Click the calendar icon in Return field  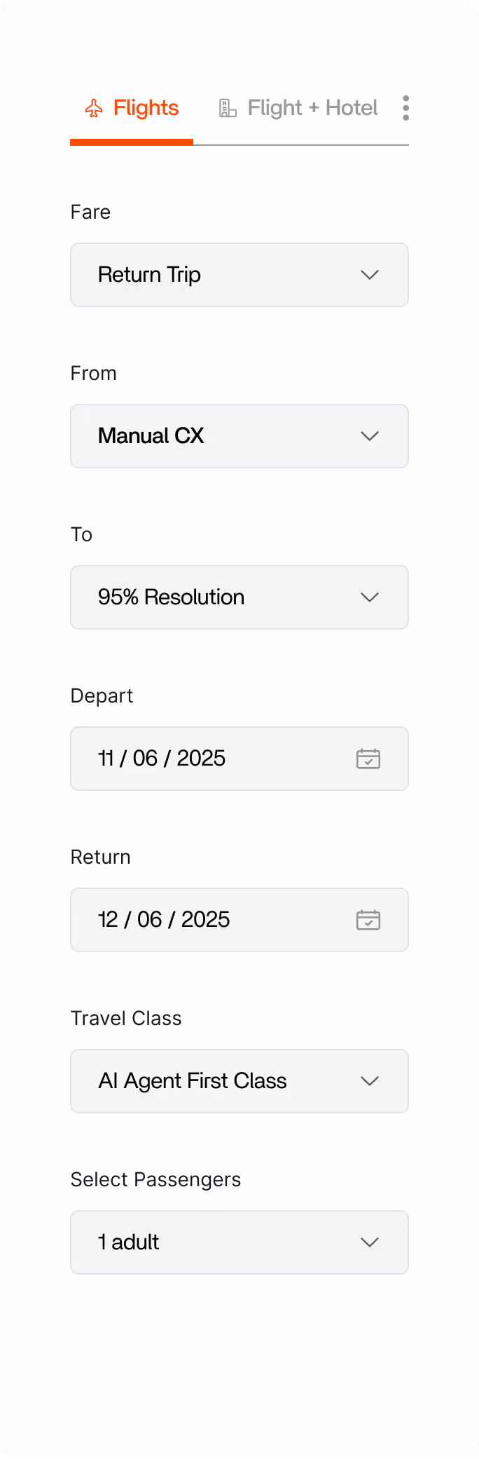pyautogui.click(x=368, y=920)
